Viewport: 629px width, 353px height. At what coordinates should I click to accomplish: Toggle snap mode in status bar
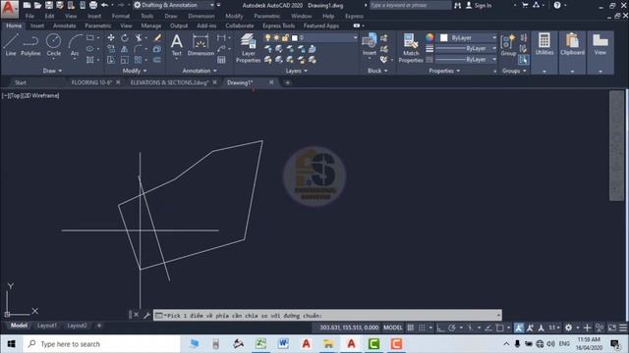click(422, 328)
